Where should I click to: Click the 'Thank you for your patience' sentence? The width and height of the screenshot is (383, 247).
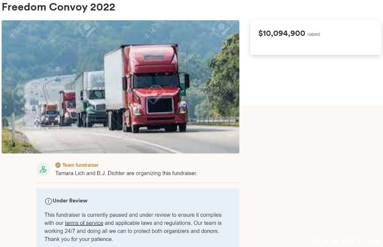[x=79, y=239]
